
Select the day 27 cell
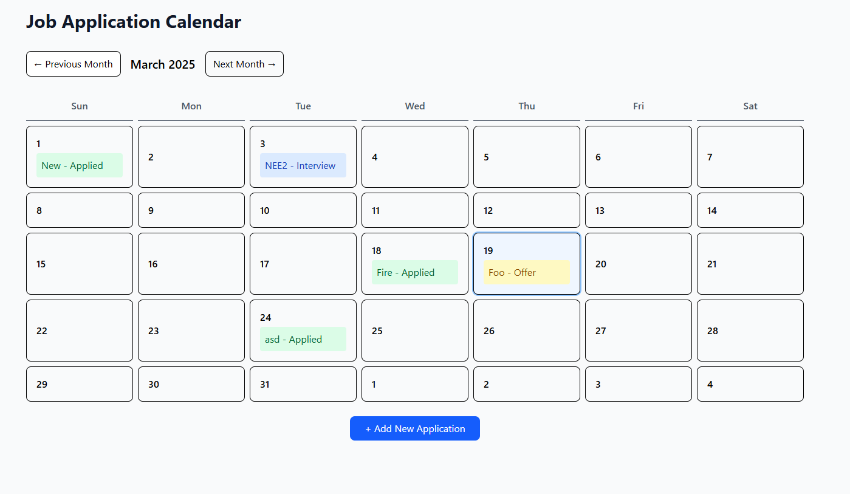coord(638,331)
